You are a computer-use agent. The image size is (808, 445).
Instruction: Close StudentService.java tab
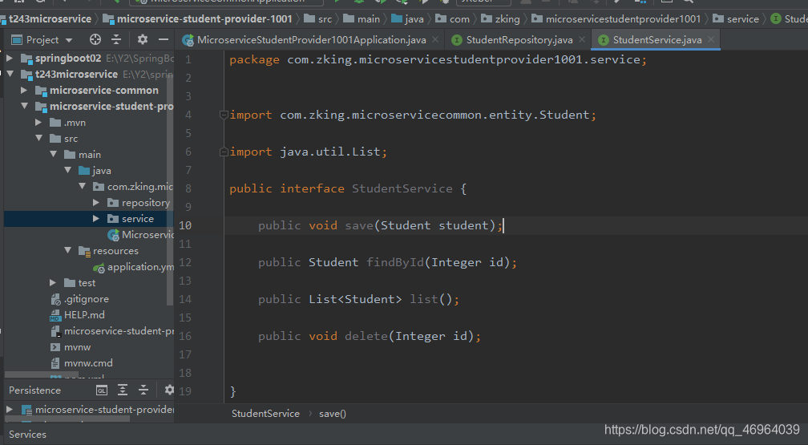tap(711, 39)
